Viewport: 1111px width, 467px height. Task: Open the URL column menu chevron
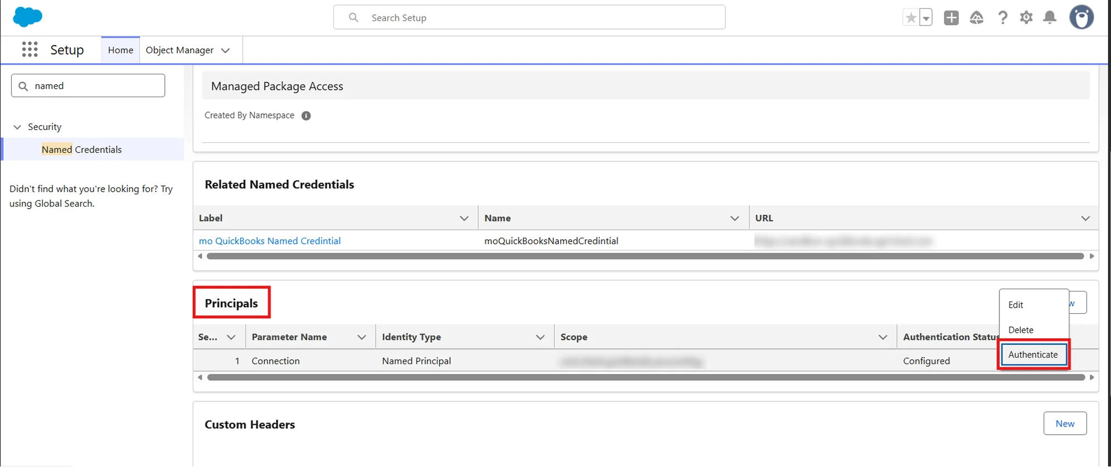1085,218
